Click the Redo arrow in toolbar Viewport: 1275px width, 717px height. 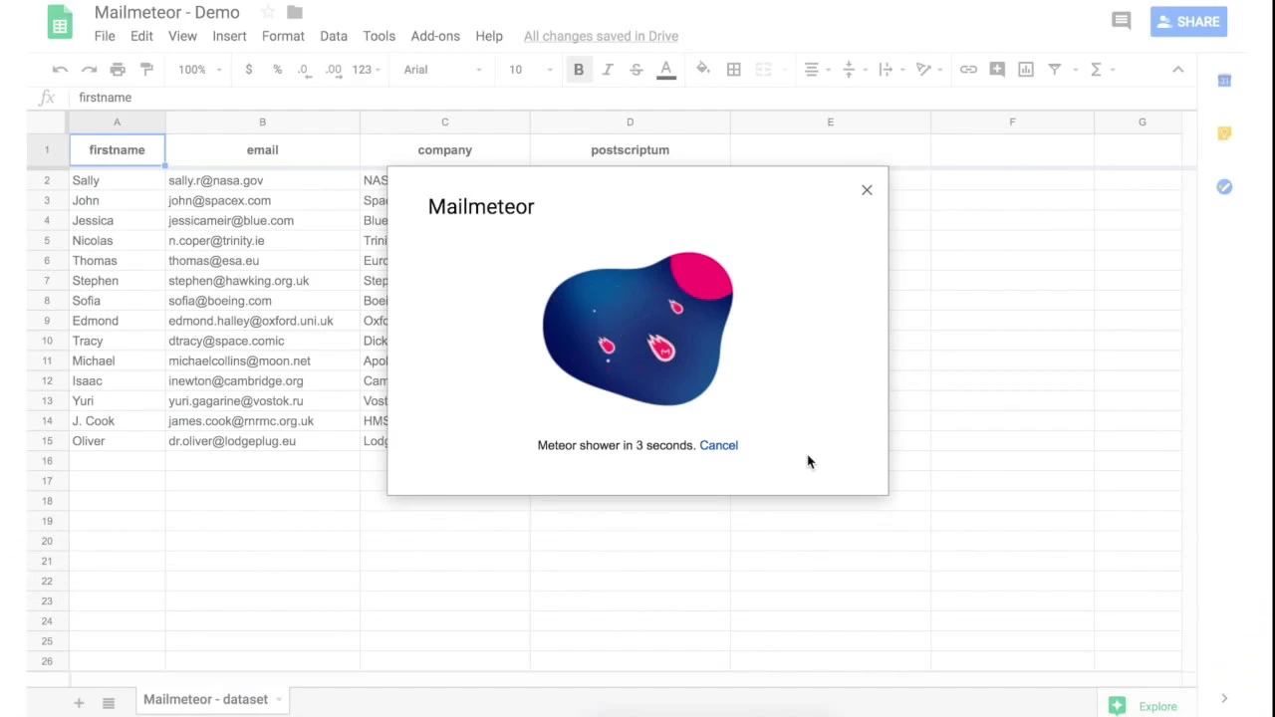tap(90, 70)
